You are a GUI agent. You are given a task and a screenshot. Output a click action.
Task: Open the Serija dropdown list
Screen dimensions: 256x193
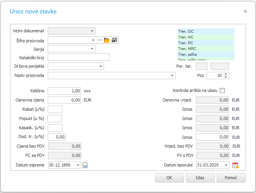(x=92, y=49)
